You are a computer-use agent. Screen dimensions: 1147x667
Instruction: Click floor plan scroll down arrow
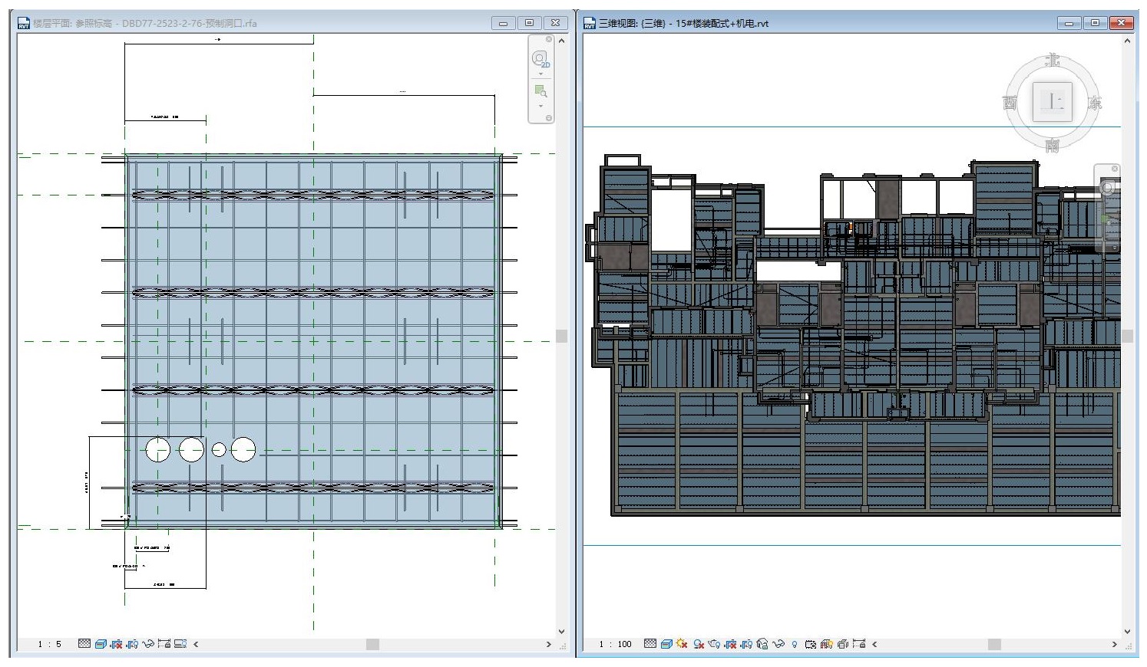pos(561,632)
